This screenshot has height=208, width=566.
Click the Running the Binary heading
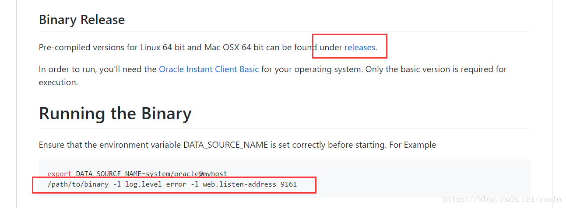click(115, 113)
